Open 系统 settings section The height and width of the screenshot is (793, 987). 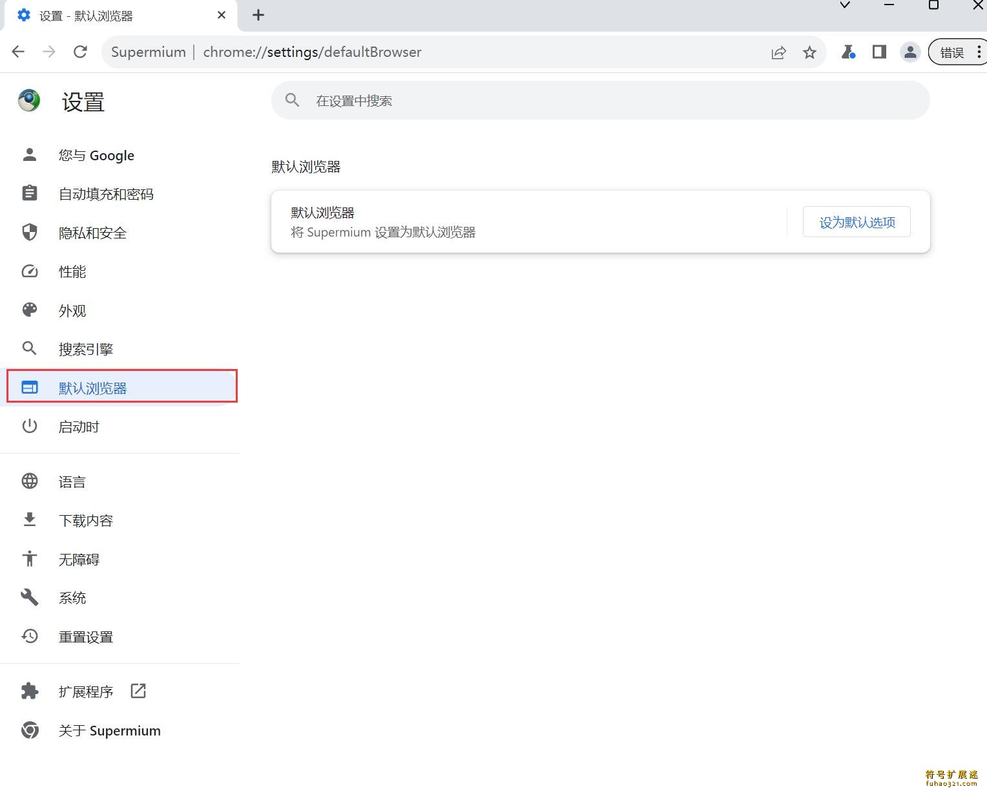click(x=119, y=598)
